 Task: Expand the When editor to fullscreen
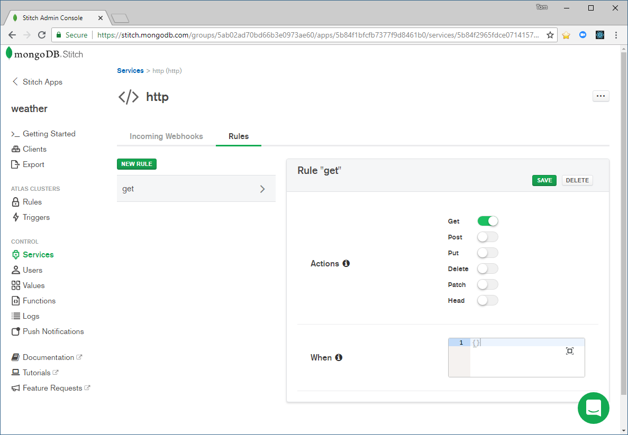coord(569,351)
